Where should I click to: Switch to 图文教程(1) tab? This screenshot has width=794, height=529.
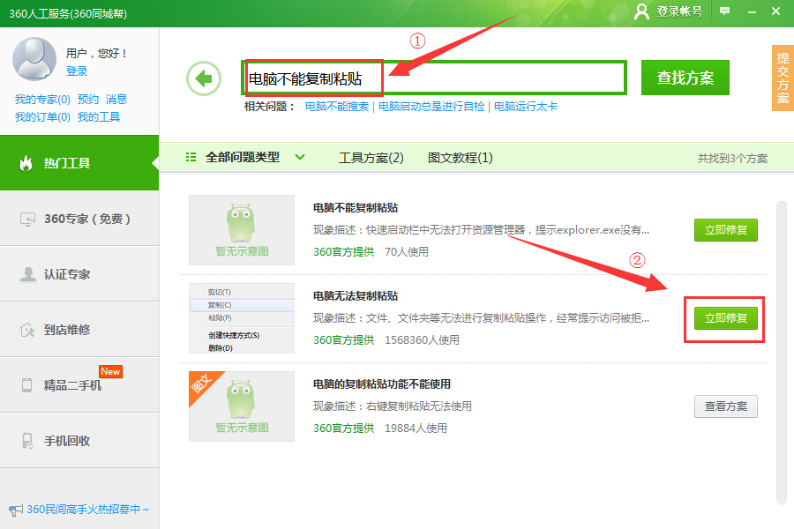pos(460,158)
